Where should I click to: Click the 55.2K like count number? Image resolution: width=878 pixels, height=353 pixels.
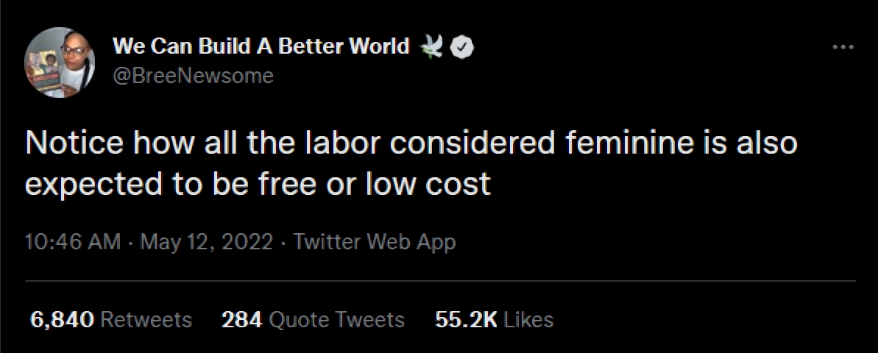click(x=466, y=320)
